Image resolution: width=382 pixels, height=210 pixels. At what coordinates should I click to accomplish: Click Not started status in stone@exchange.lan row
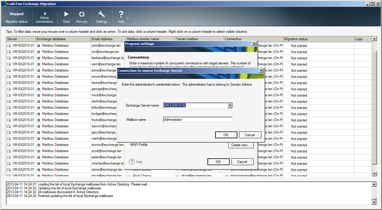(x=299, y=170)
